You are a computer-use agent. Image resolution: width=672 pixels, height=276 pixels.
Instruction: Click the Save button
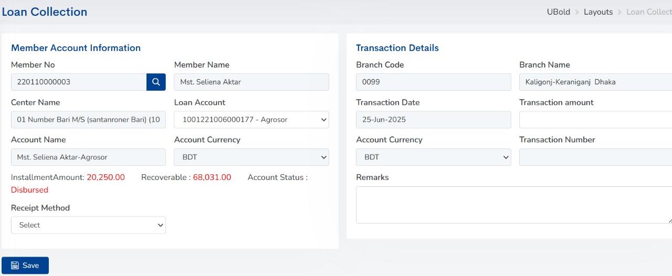tap(25, 266)
